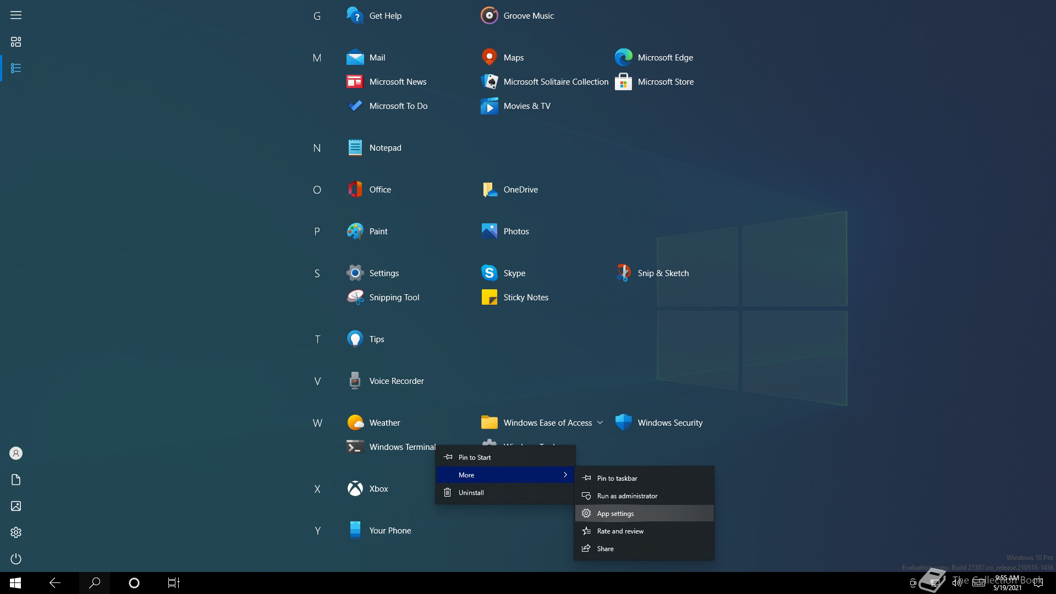The width and height of the screenshot is (1056, 594).
Task: Open the Your Phone icon
Action: point(355,530)
